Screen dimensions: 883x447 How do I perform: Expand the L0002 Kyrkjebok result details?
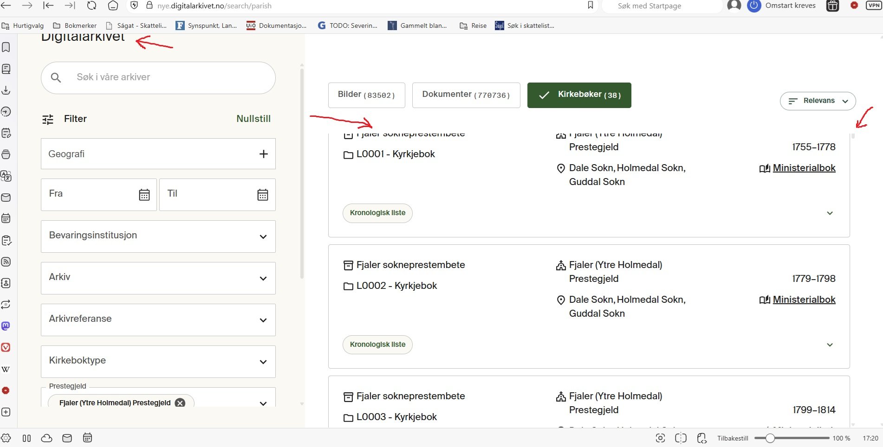point(830,345)
